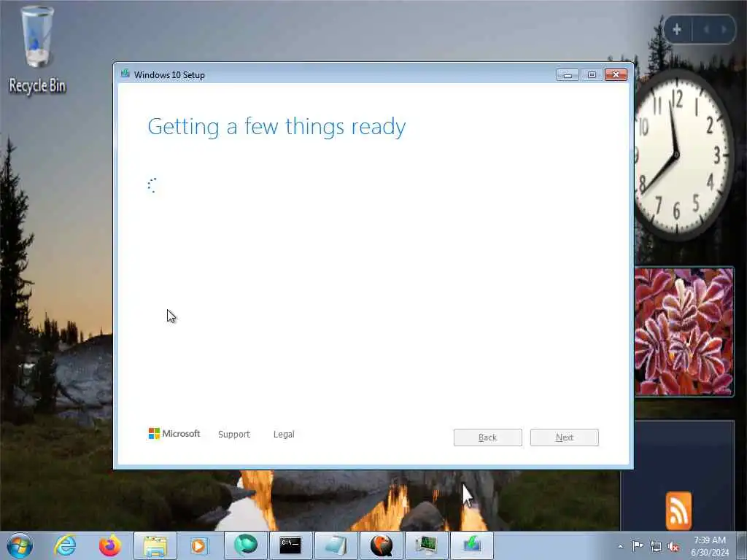Click the plus button on gadget bar

(x=676, y=29)
